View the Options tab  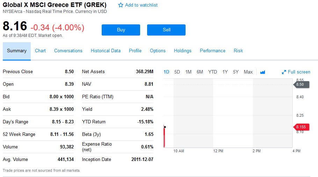click(x=158, y=51)
